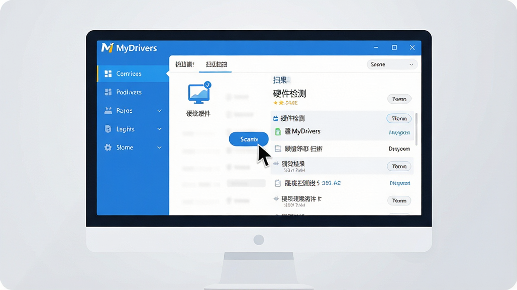
Task: Select the Conrices sidebar item
Action: tap(133, 74)
